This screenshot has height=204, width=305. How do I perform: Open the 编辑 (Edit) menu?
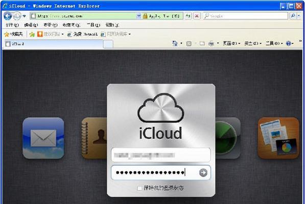(x=31, y=25)
